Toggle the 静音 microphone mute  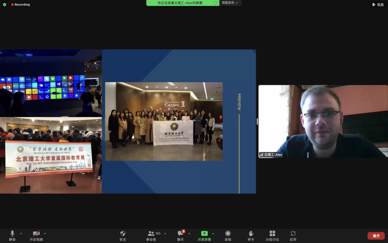tap(12, 235)
